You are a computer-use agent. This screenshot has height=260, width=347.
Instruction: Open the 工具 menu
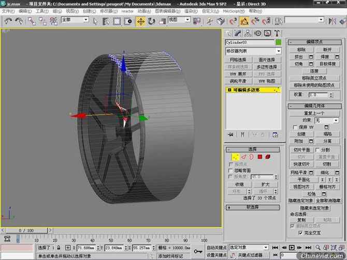tap(42, 11)
